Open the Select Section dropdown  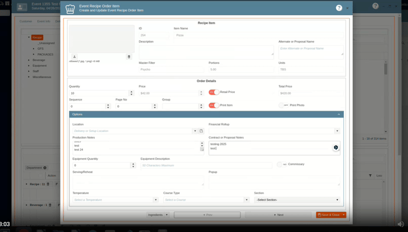coord(297,200)
